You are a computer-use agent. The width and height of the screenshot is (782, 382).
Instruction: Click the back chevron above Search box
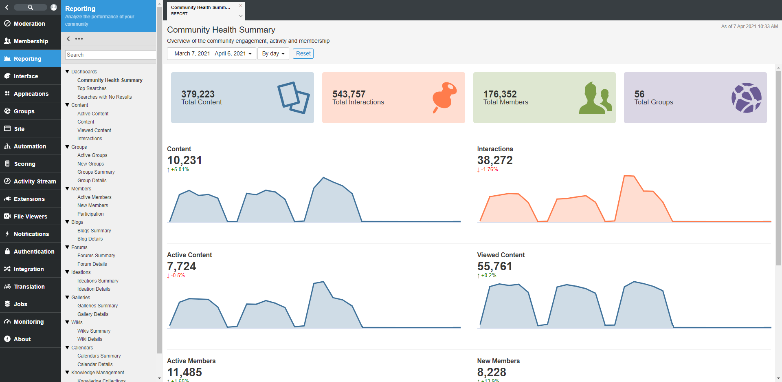point(68,39)
